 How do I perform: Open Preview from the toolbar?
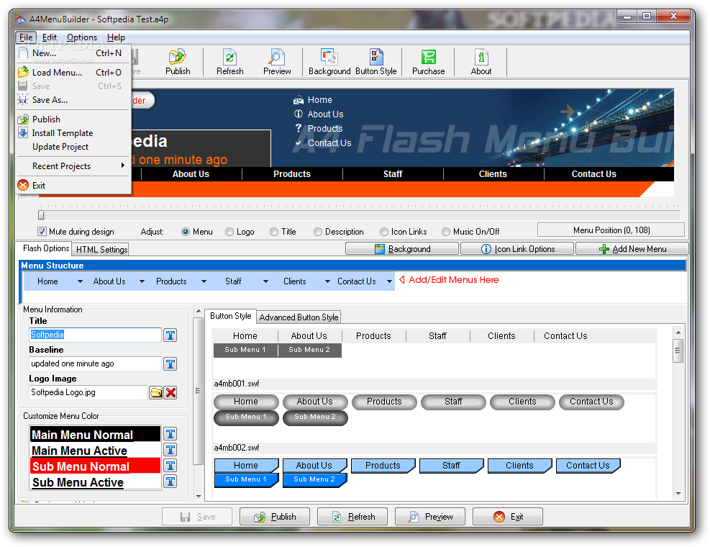(x=277, y=62)
